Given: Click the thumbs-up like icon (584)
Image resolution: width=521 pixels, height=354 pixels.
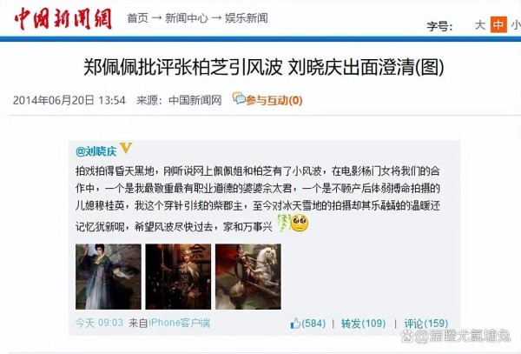Looking at the screenshot, I should pos(295,323).
